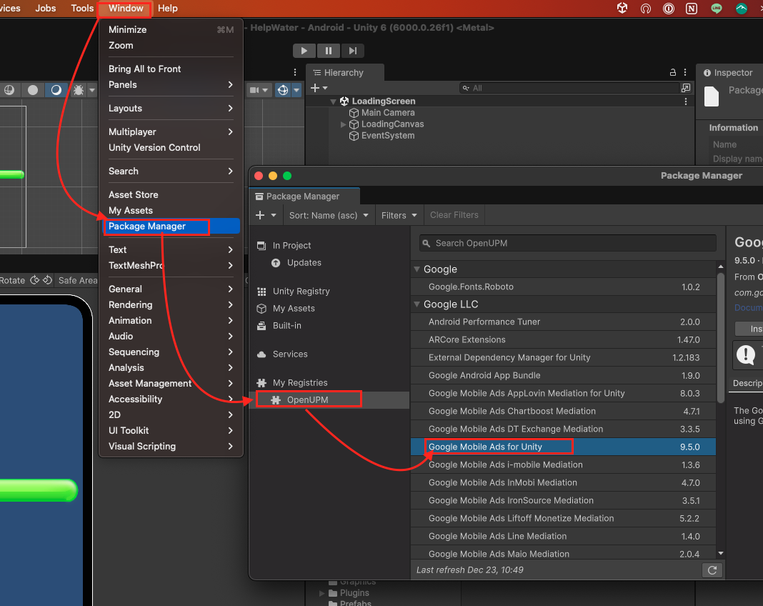Click the Safe Area button
The image size is (763, 606).
tap(77, 280)
